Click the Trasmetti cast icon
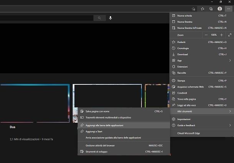234x163 pixels. [x=82, y=117]
